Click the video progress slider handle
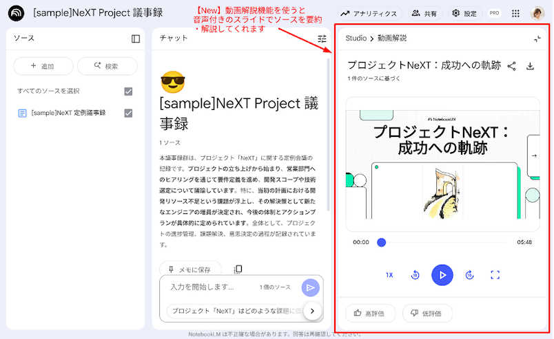Viewport: 554px width, 339px height. 381,242
